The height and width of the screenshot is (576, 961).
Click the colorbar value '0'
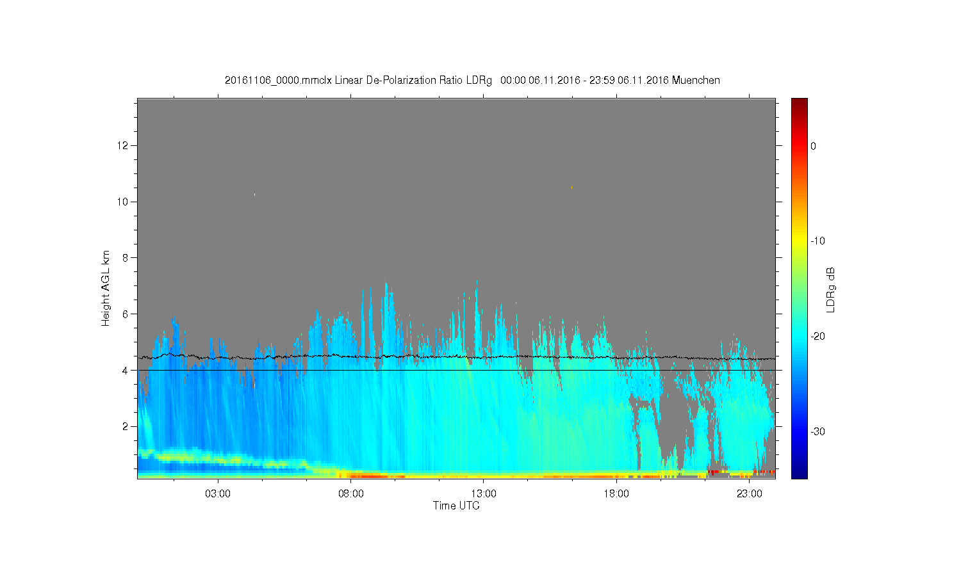[x=813, y=146]
